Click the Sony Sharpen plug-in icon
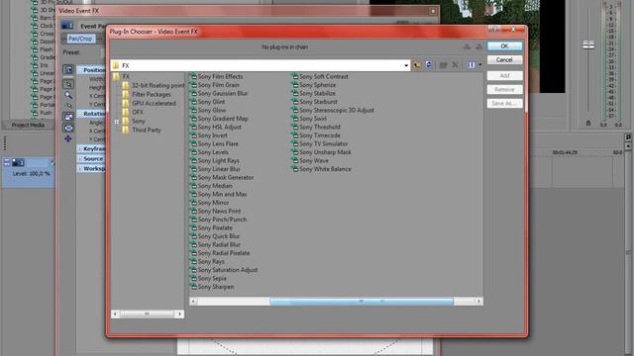 [194, 287]
